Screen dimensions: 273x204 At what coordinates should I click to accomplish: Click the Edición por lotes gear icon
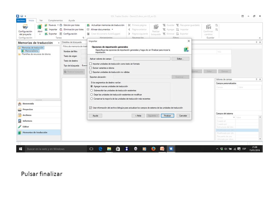click(x=61, y=25)
